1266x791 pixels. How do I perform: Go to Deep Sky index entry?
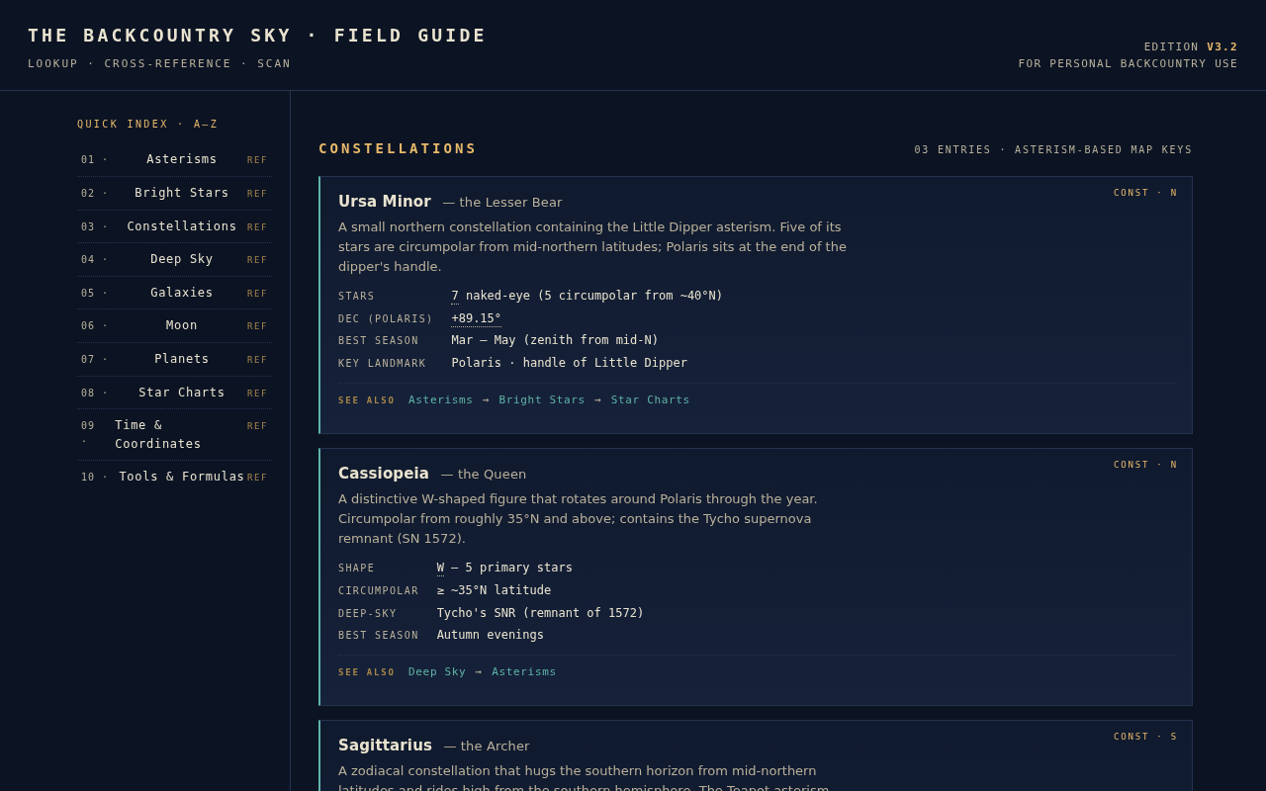(x=174, y=260)
